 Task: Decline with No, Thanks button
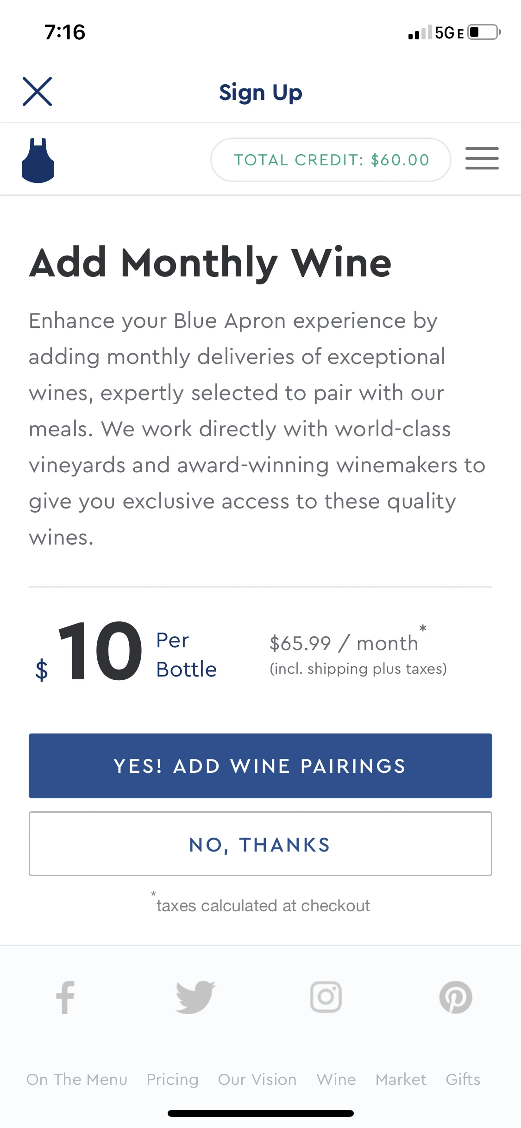(x=260, y=844)
